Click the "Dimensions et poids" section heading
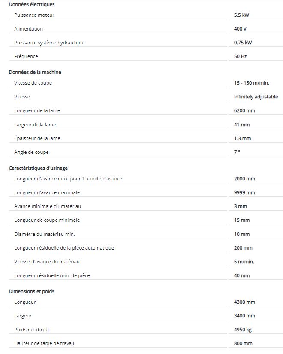283x354 pixels. coord(31,291)
